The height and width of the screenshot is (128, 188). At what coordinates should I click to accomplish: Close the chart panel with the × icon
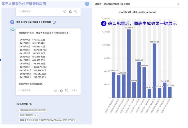[x=178, y=4]
